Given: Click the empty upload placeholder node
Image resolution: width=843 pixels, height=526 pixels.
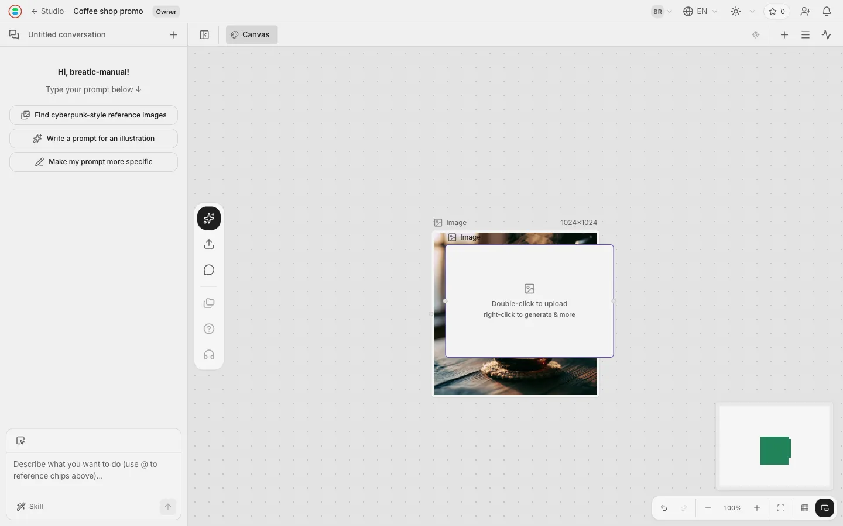Looking at the screenshot, I should (529, 301).
